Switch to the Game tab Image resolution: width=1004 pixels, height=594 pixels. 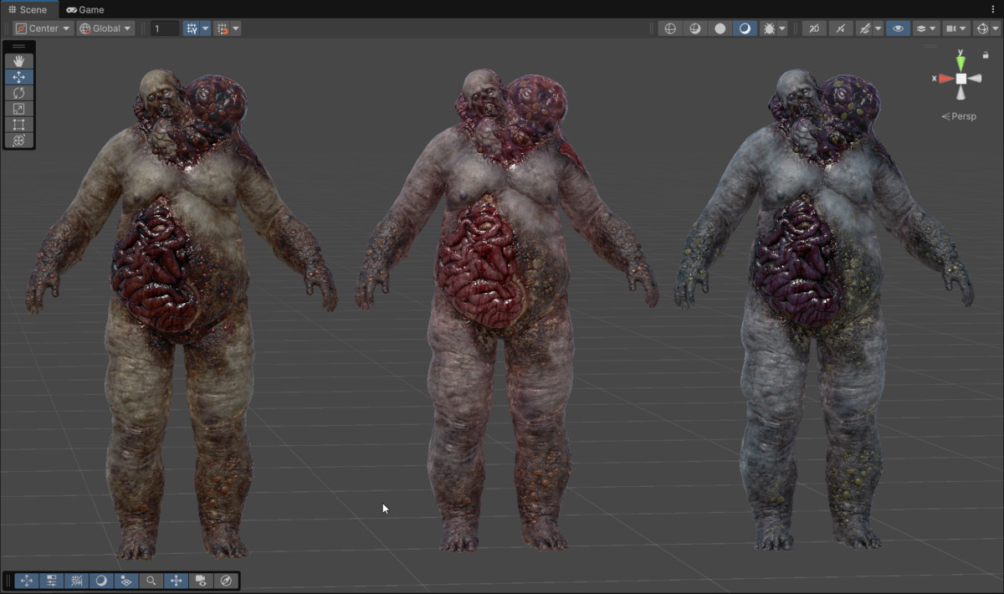[x=85, y=9]
